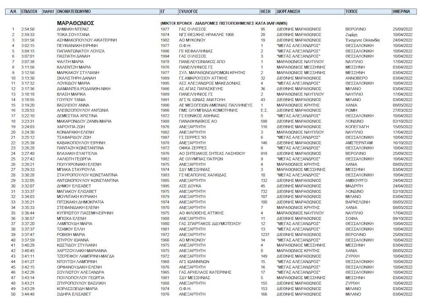Select the ΠΑΡΑΤ column header

coord(49,11)
